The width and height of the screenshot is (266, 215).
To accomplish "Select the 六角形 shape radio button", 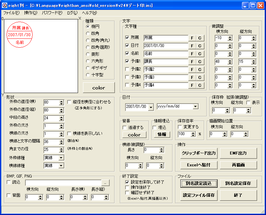I will [x=88, y=61].
